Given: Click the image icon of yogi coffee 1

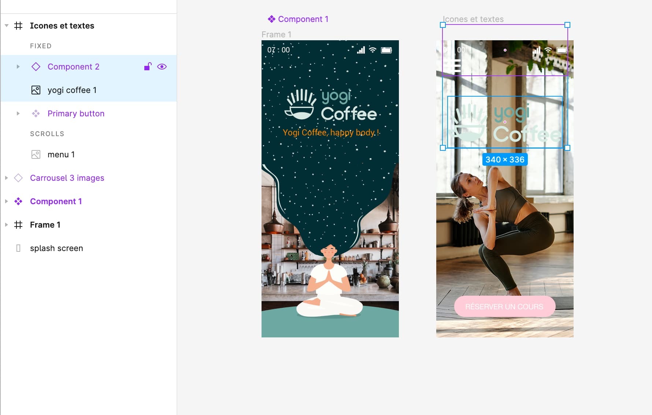Looking at the screenshot, I should pyautogui.click(x=36, y=90).
